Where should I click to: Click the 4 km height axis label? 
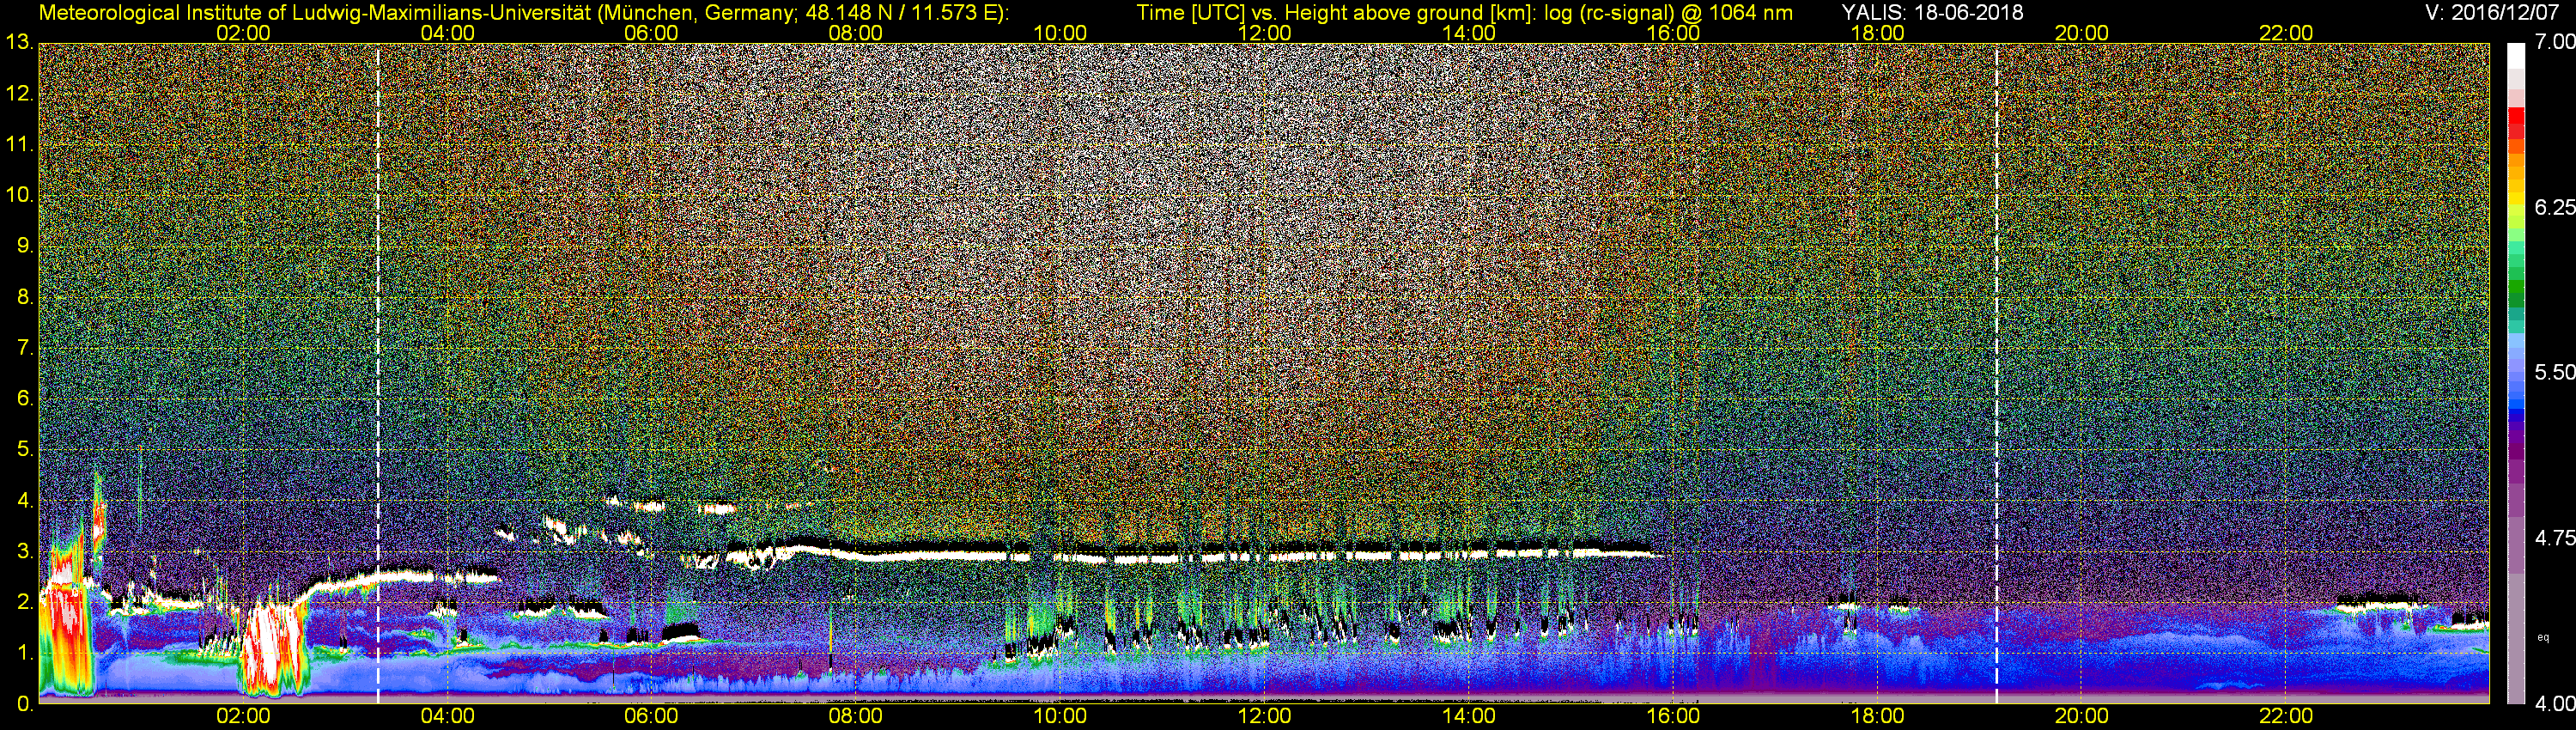pyautogui.click(x=24, y=500)
